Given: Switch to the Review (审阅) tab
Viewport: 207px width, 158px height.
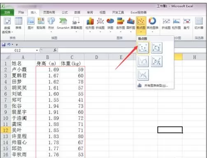Looking at the screenshot, I should tap(90, 12).
